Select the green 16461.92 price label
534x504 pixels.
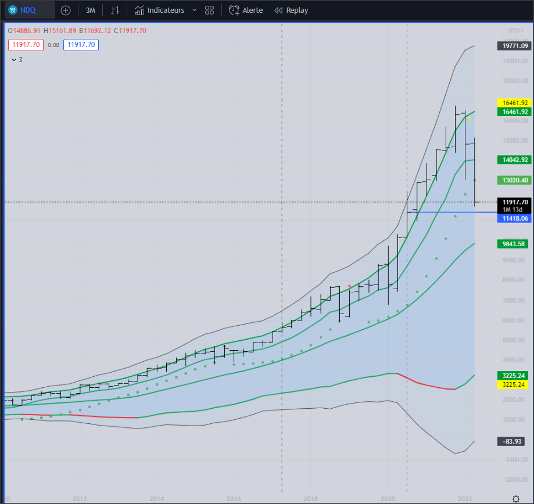click(515, 111)
